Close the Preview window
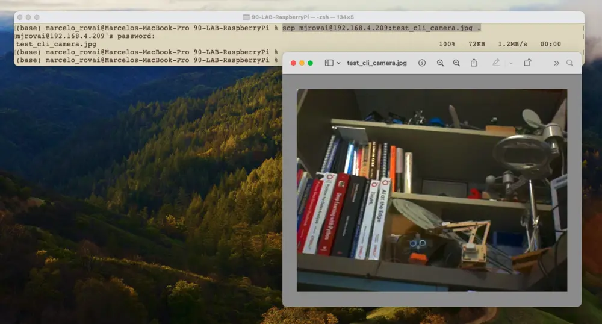Image resolution: width=602 pixels, height=324 pixels. point(293,63)
